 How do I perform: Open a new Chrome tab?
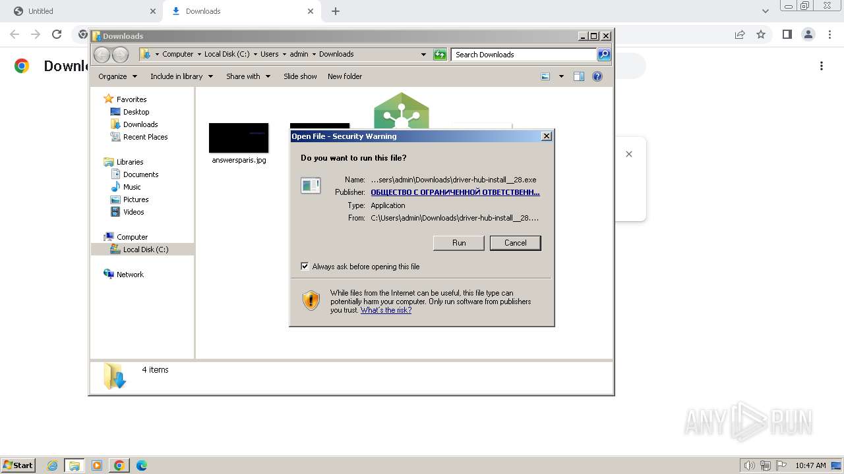336,11
